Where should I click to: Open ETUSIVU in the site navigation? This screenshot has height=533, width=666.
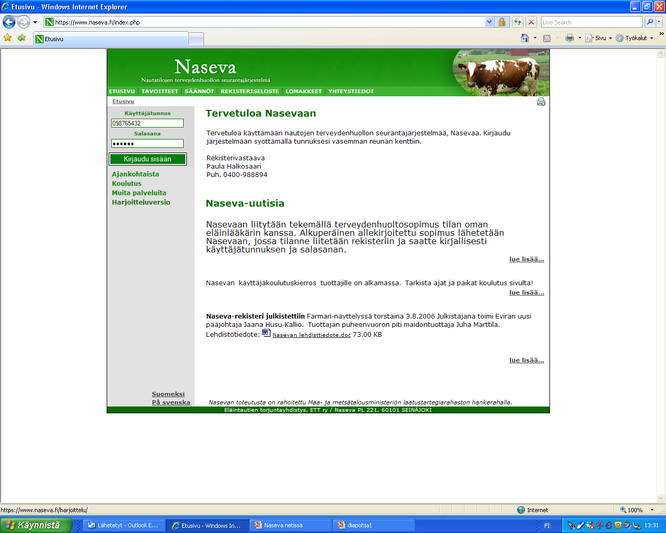(x=122, y=91)
